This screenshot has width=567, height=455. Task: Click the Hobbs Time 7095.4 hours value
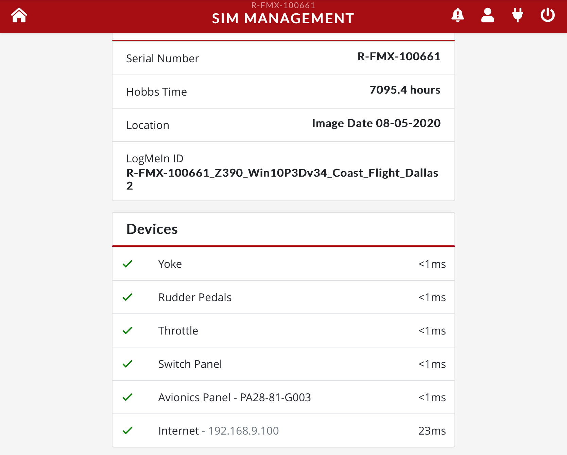tap(405, 90)
